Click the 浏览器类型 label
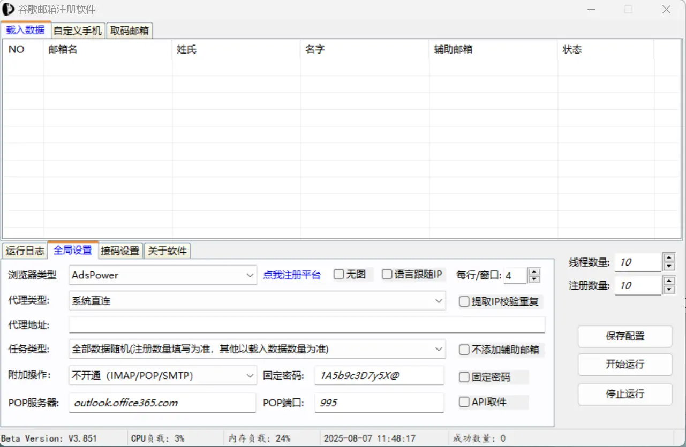Image resolution: width=686 pixels, height=447 pixels. [x=32, y=275]
